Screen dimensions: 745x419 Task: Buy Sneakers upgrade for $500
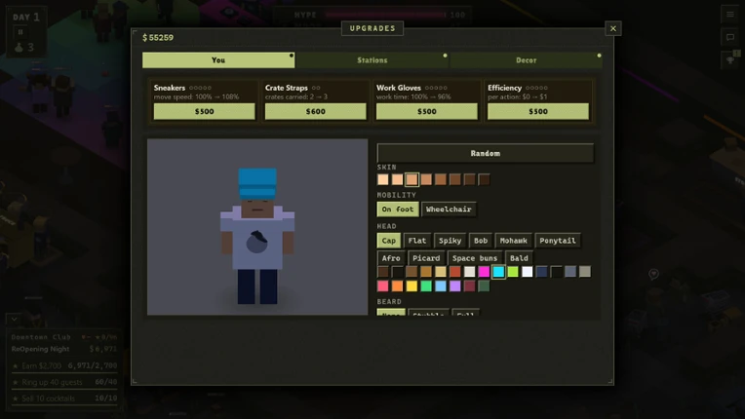point(205,111)
